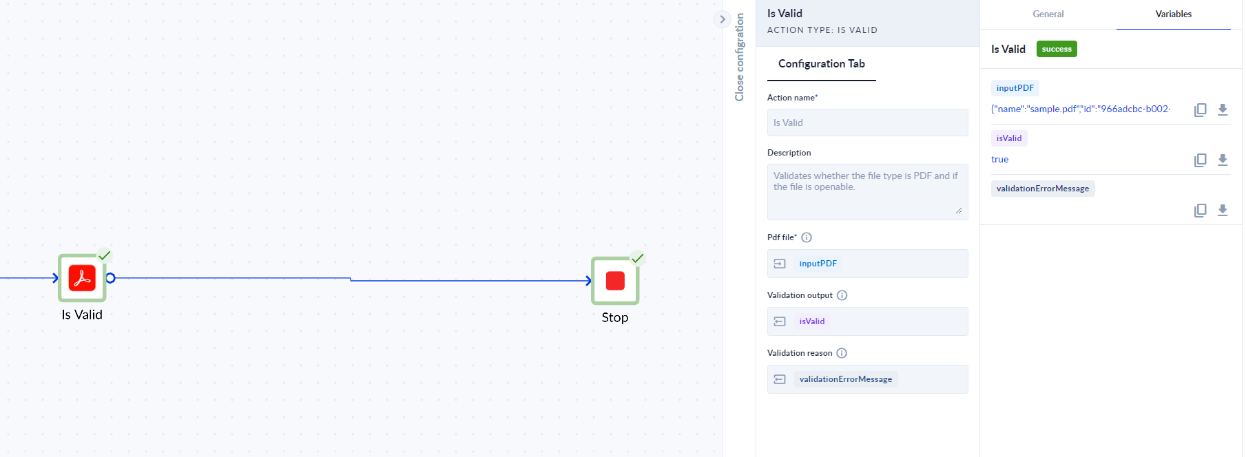Open the Validation reason variable selector
The width and height of the screenshot is (1246, 457).
(x=780, y=379)
